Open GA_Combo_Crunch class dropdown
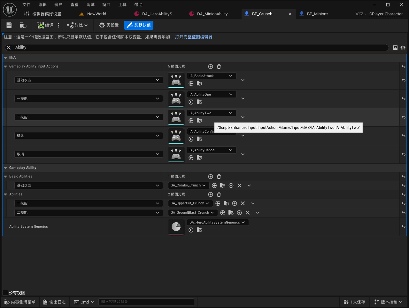Image resolution: width=409 pixels, height=308 pixels. pos(189,186)
